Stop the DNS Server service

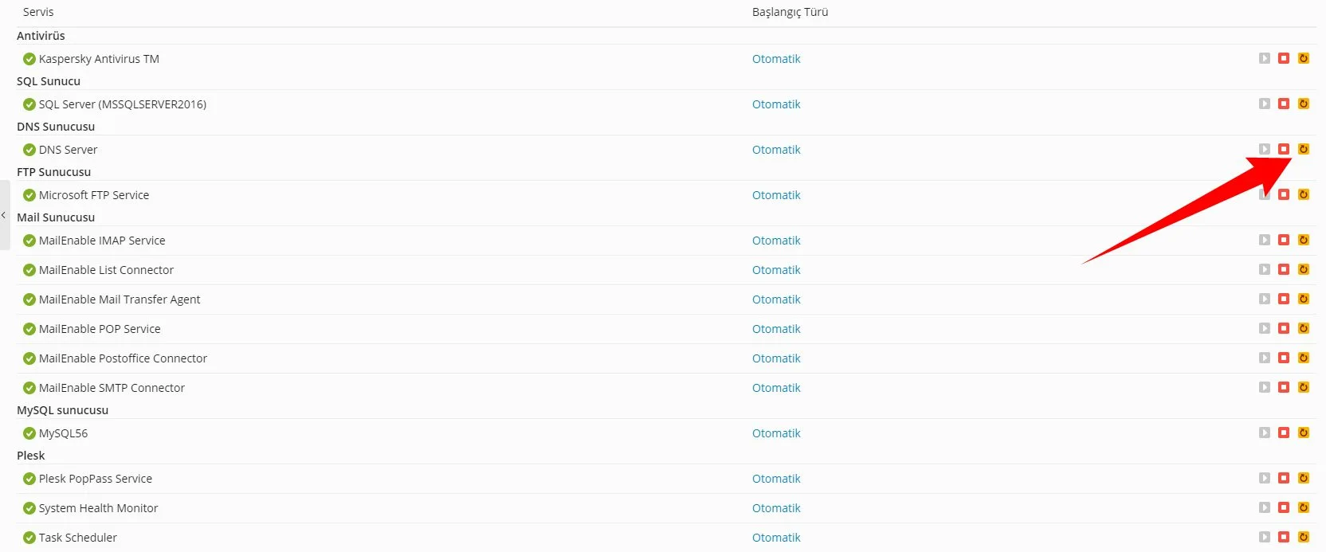coord(1283,149)
